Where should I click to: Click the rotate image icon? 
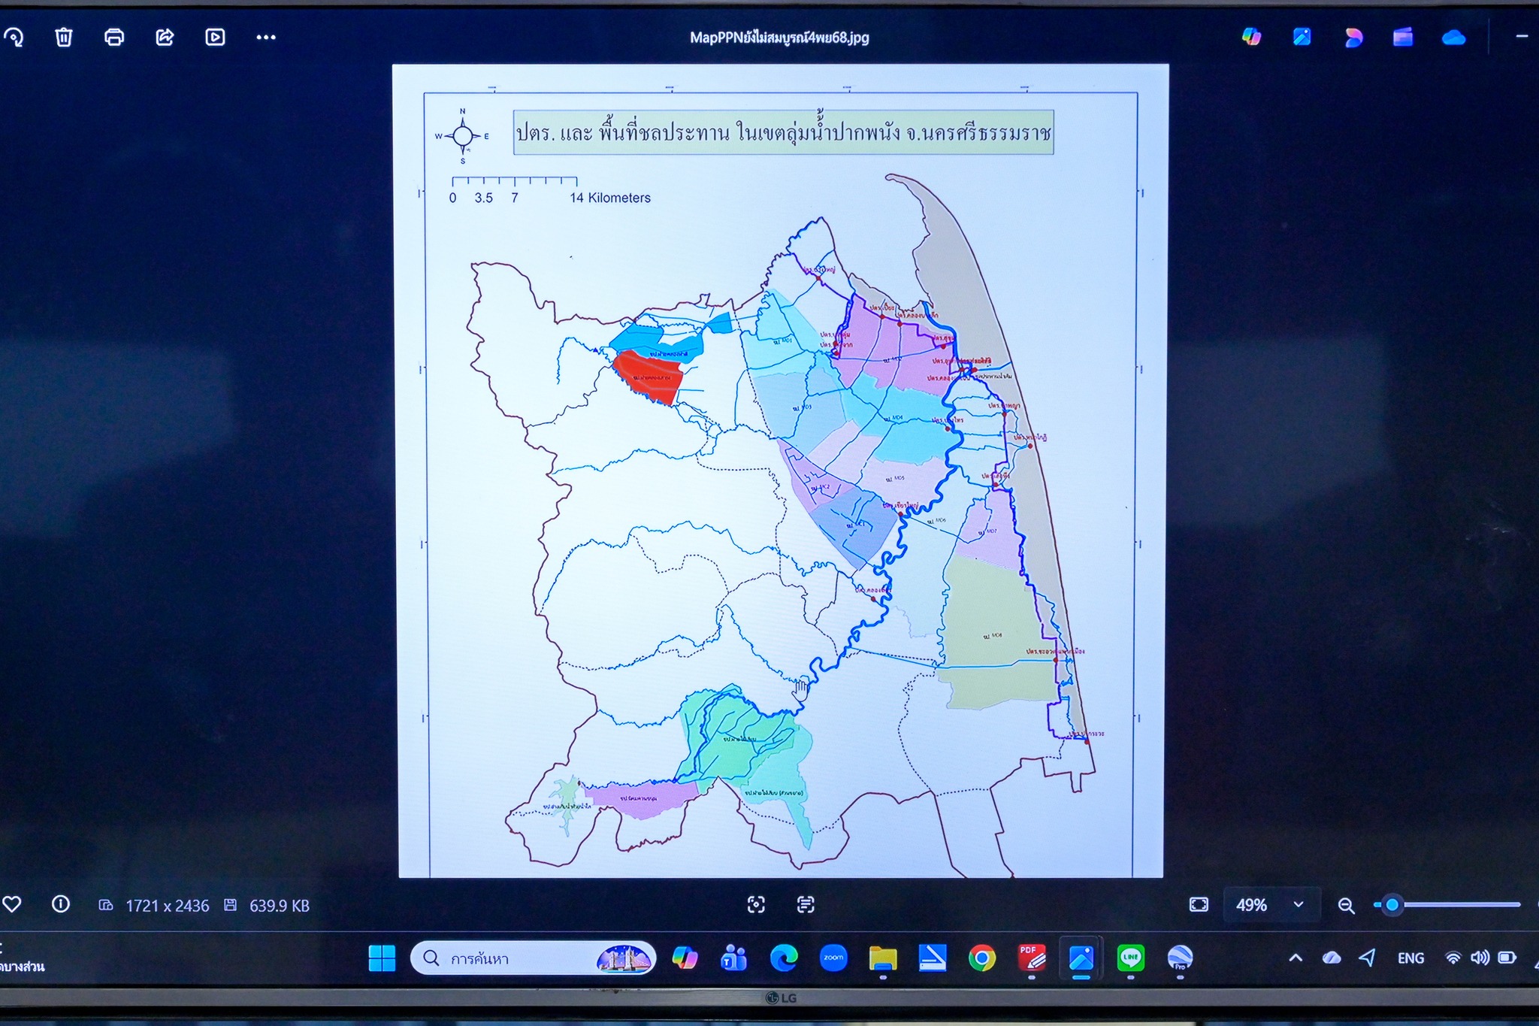14,37
